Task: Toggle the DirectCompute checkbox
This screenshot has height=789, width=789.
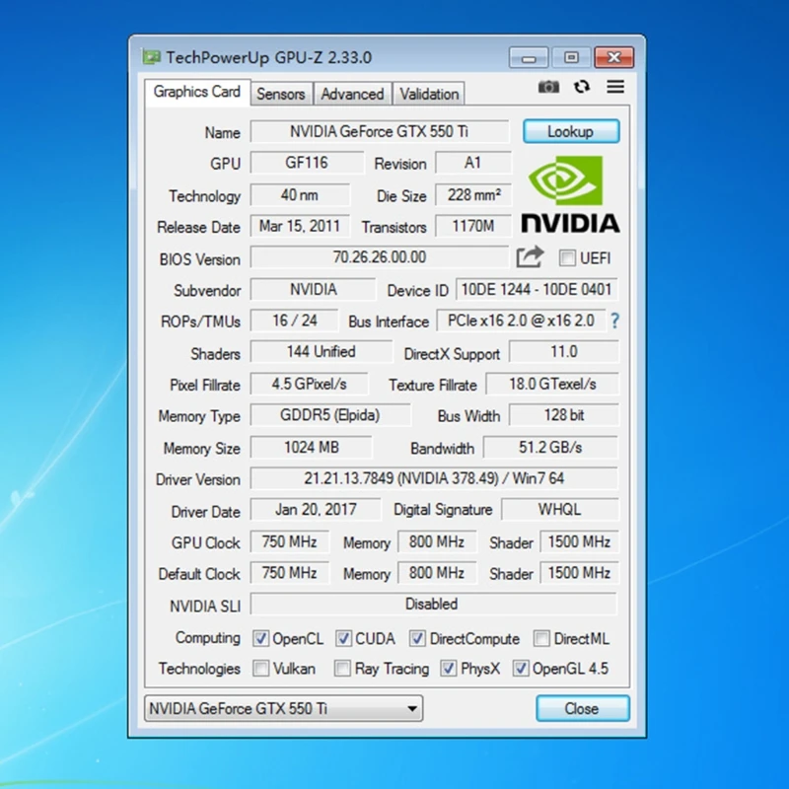Action: (417, 638)
